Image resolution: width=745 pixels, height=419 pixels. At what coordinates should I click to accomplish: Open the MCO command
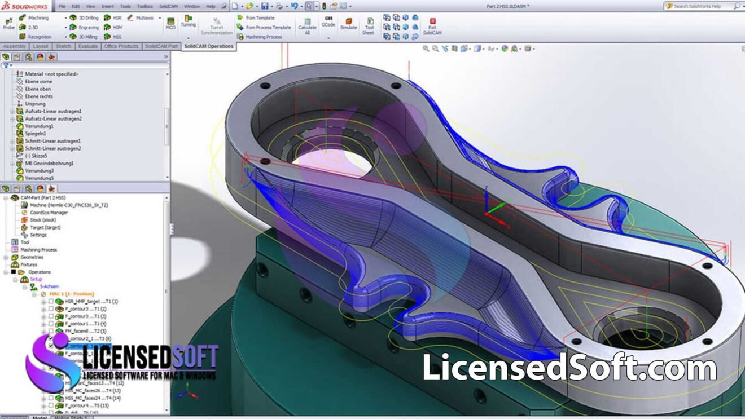click(170, 24)
